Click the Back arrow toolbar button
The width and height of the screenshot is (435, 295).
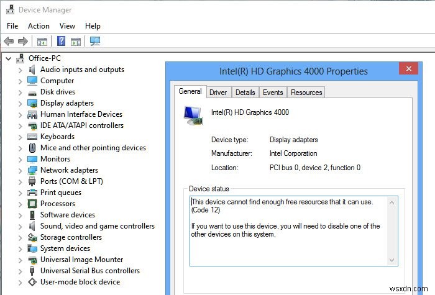point(9,42)
